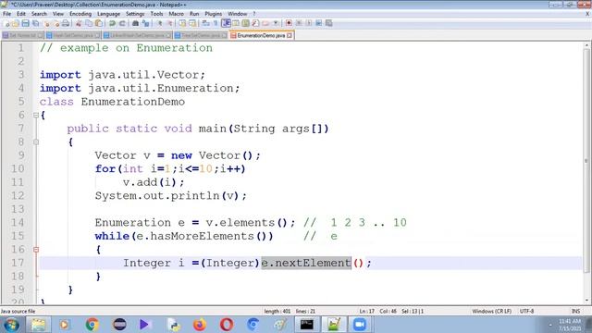Start macro recording with red record icon
This screenshot has height=333, width=592.
click(x=289, y=23)
